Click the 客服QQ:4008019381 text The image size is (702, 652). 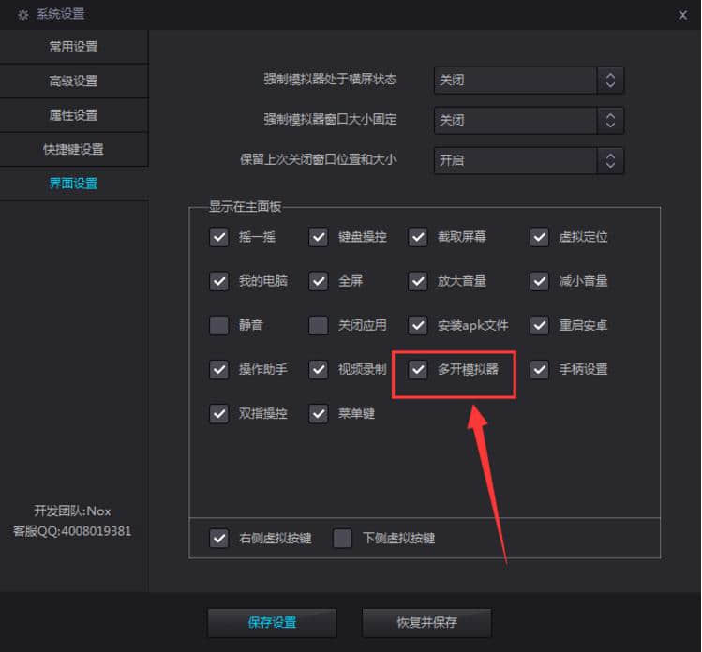coord(72,531)
